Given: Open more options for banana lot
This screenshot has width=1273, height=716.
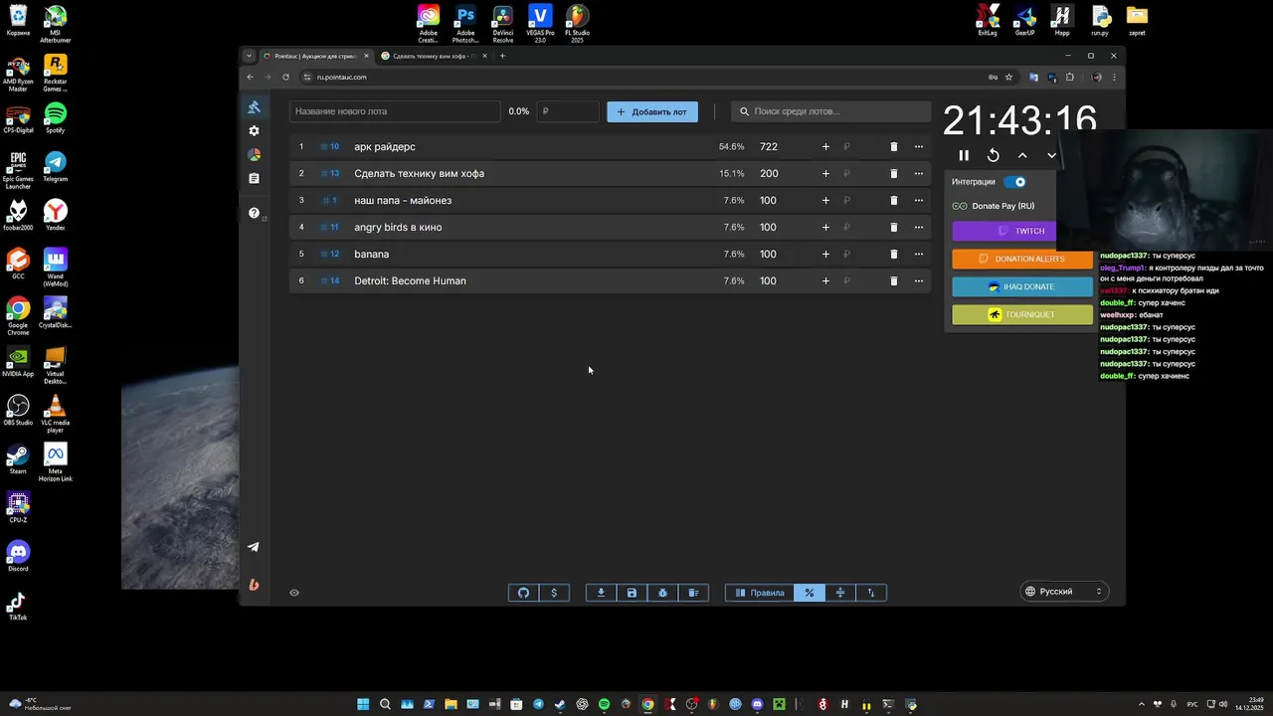Looking at the screenshot, I should [x=919, y=254].
